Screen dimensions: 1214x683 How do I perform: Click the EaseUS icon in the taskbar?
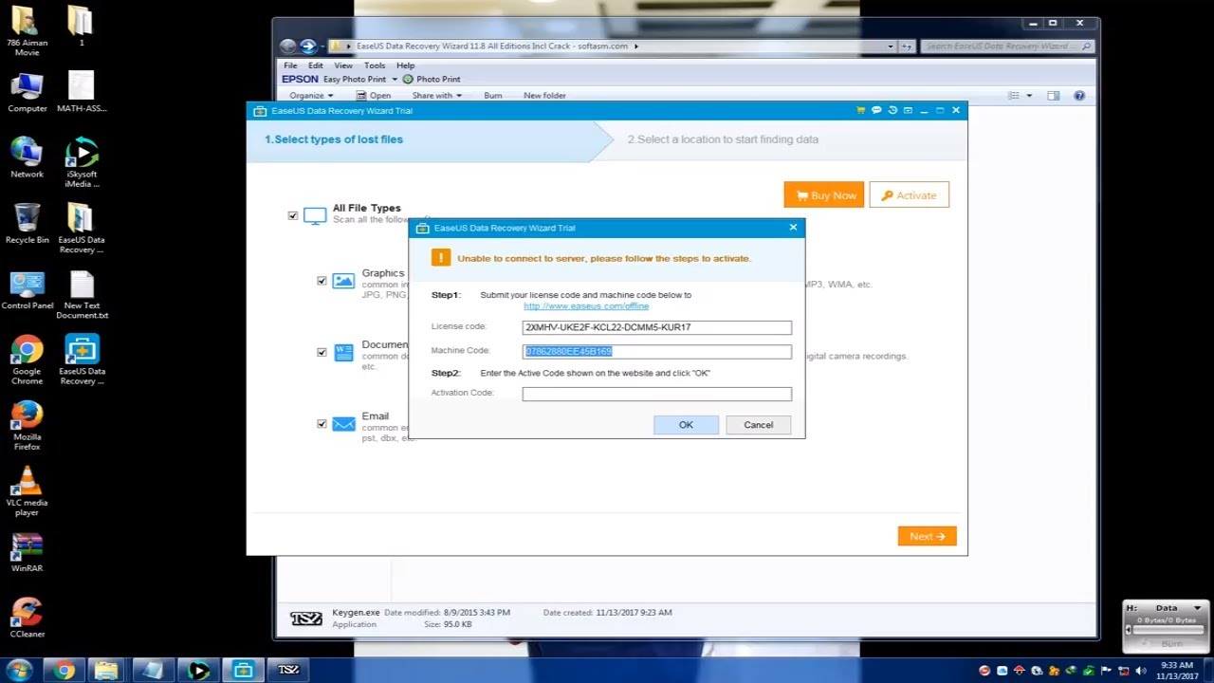243,671
